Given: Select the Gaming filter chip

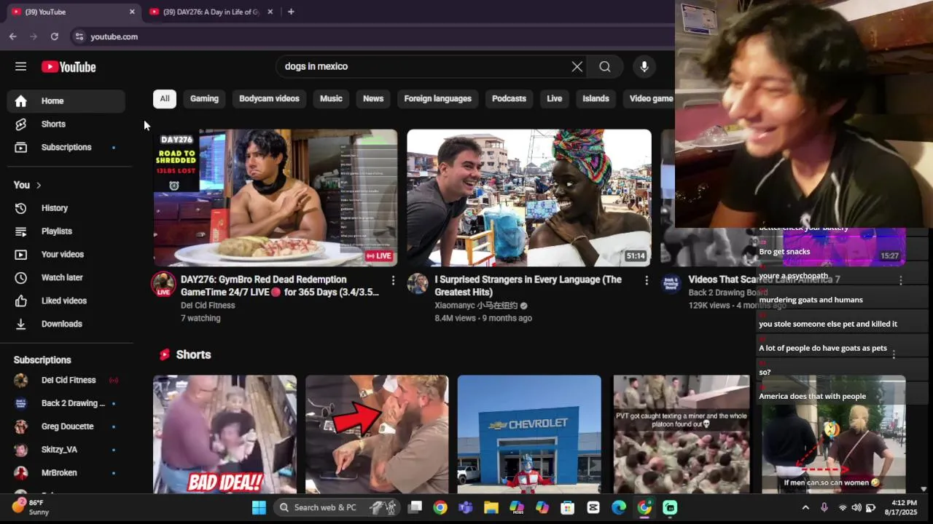Looking at the screenshot, I should 204,99.
